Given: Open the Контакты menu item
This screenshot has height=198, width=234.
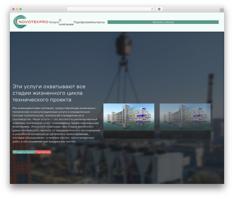Looking at the screenshot, I should pyautogui.click(x=98, y=22).
